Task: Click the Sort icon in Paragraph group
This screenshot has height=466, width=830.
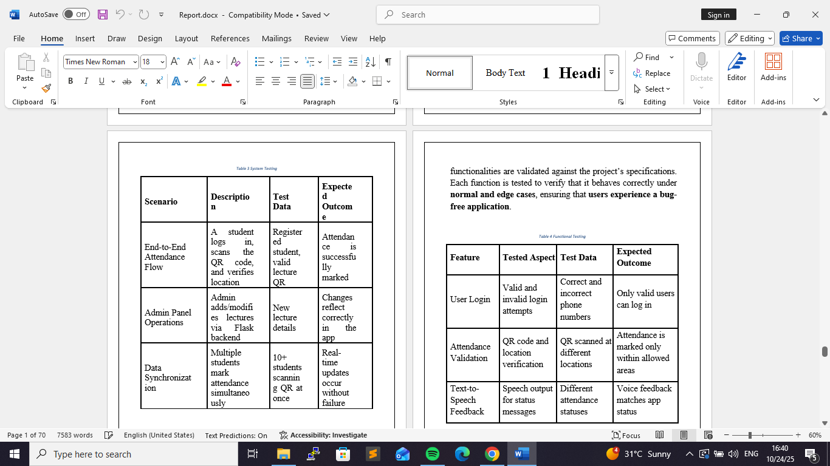Action: pos(370,62)
